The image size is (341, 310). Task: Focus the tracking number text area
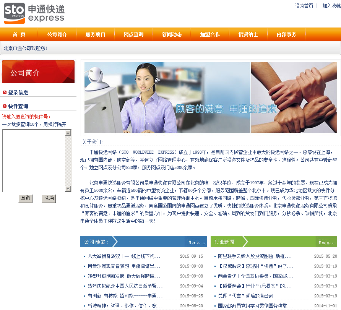[34, 161]
